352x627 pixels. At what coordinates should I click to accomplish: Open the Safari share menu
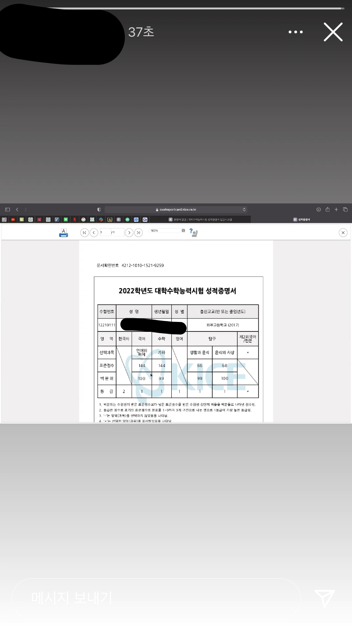pyautogui.click(x=328, y=210)
